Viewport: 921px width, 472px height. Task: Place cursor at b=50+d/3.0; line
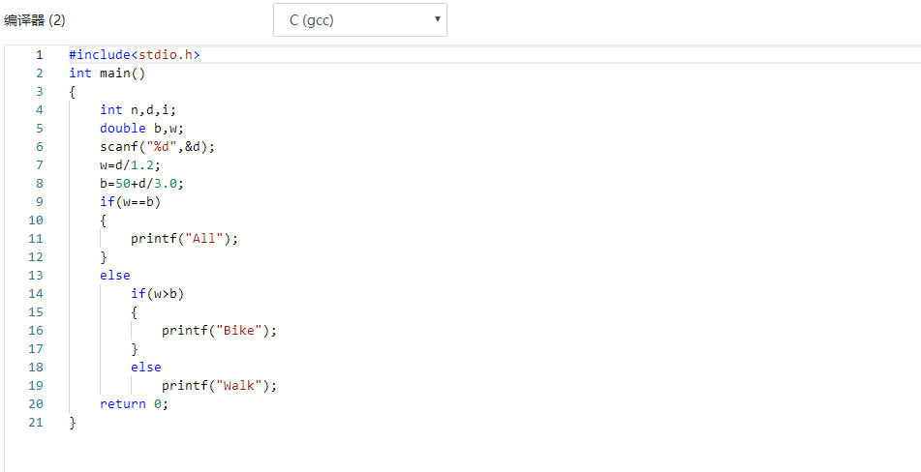[x=141, y=184]
